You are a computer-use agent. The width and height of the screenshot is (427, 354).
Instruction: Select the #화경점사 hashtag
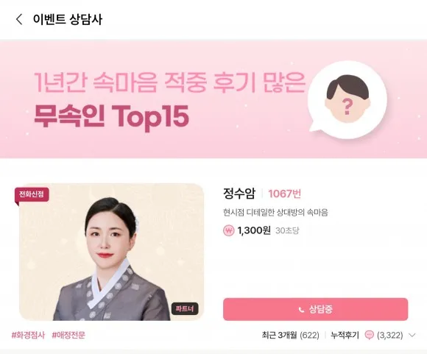coord(28,335)
